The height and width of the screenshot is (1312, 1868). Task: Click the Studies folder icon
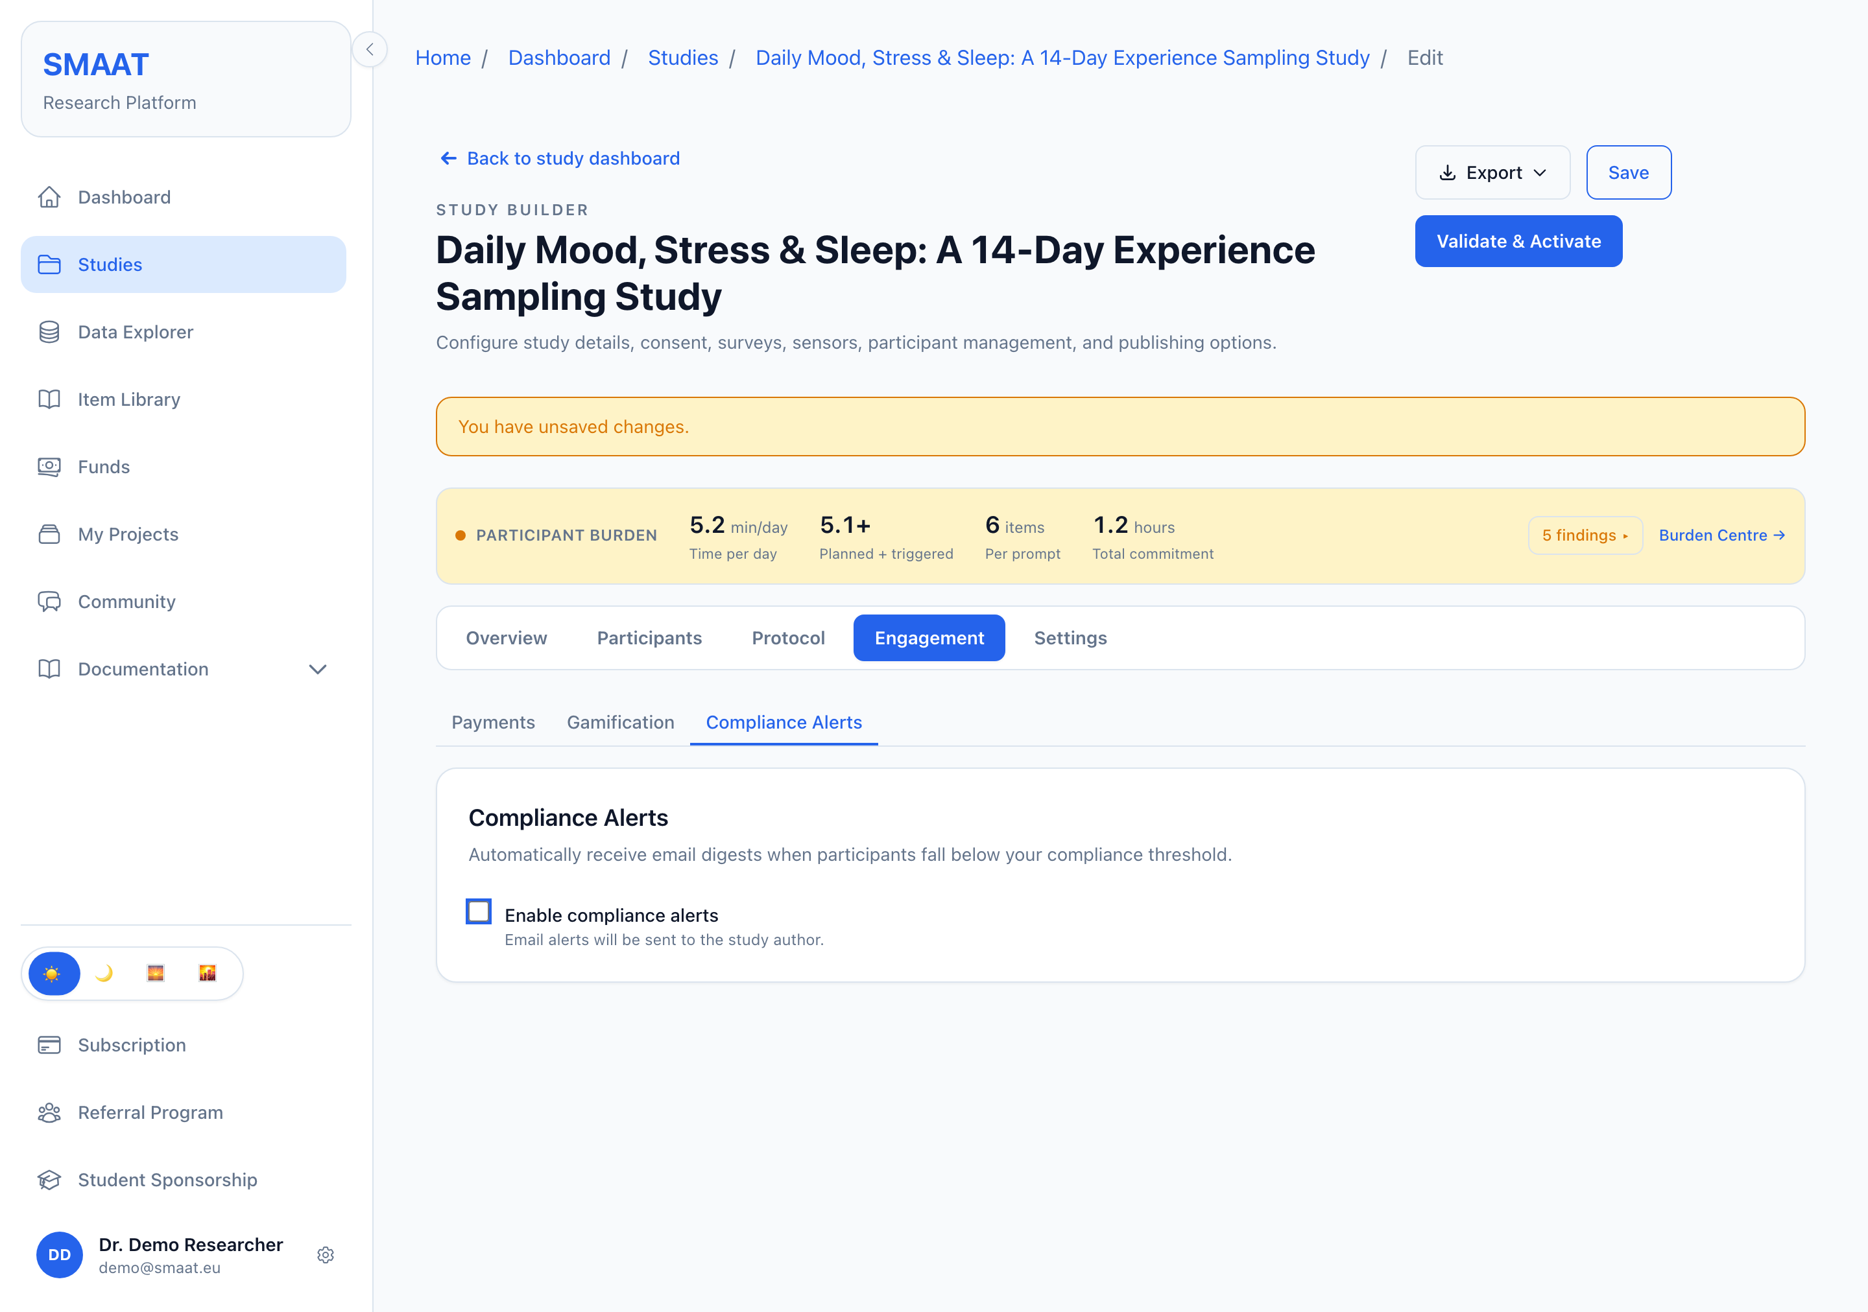49,264
